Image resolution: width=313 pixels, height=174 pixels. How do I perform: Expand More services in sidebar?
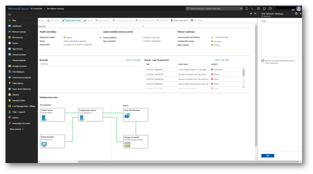16,129
